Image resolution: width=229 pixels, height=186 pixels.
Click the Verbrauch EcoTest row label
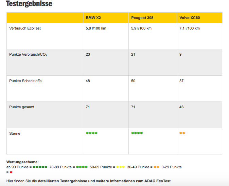(x=25, y=28)
